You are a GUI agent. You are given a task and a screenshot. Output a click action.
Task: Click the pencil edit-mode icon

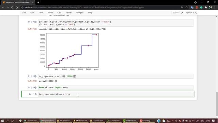pos(182,13)
